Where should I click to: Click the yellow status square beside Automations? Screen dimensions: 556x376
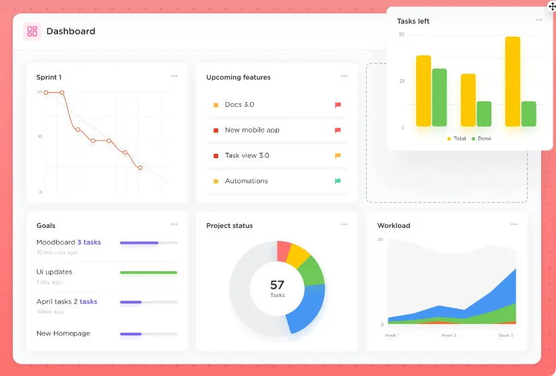pyautogui.click(x=216, y=181)
